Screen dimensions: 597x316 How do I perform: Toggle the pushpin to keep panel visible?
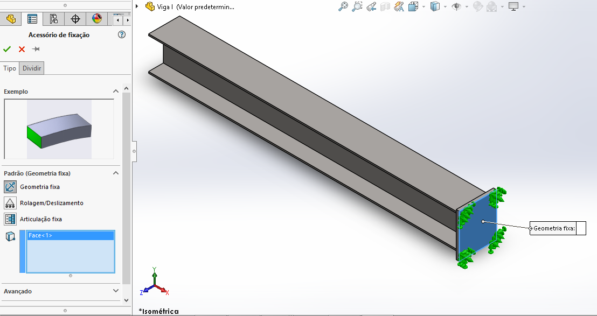click(x=36, y=49)
